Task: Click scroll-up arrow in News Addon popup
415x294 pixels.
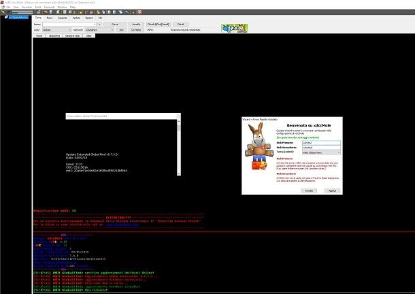Action: [x=179, y=121]
